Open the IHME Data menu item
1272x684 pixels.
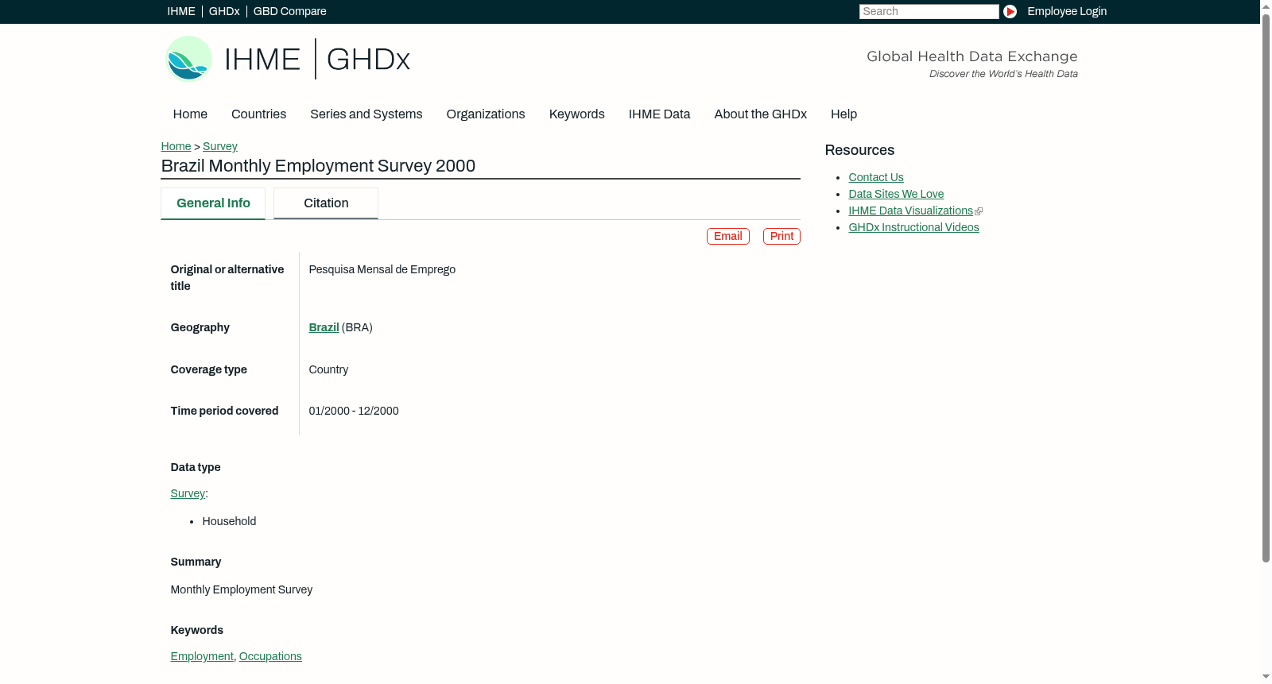click(659, 114)
